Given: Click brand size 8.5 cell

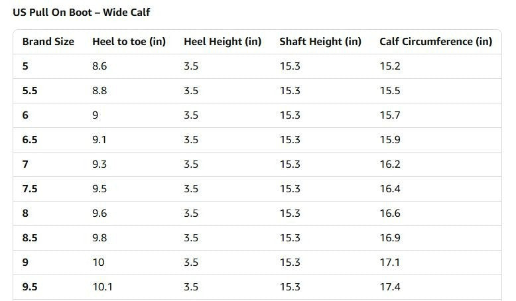Looking at the screenshot, I should tap(30, 237).
